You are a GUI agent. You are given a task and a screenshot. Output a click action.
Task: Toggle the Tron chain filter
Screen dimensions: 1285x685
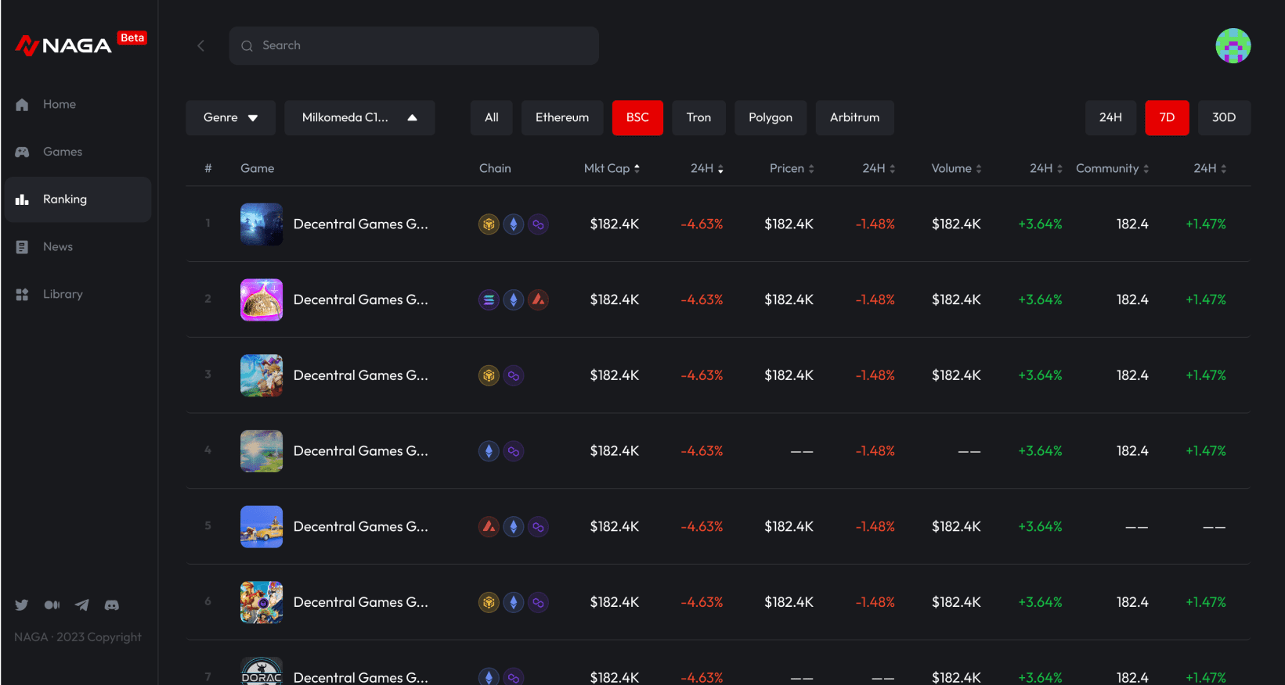698,118
